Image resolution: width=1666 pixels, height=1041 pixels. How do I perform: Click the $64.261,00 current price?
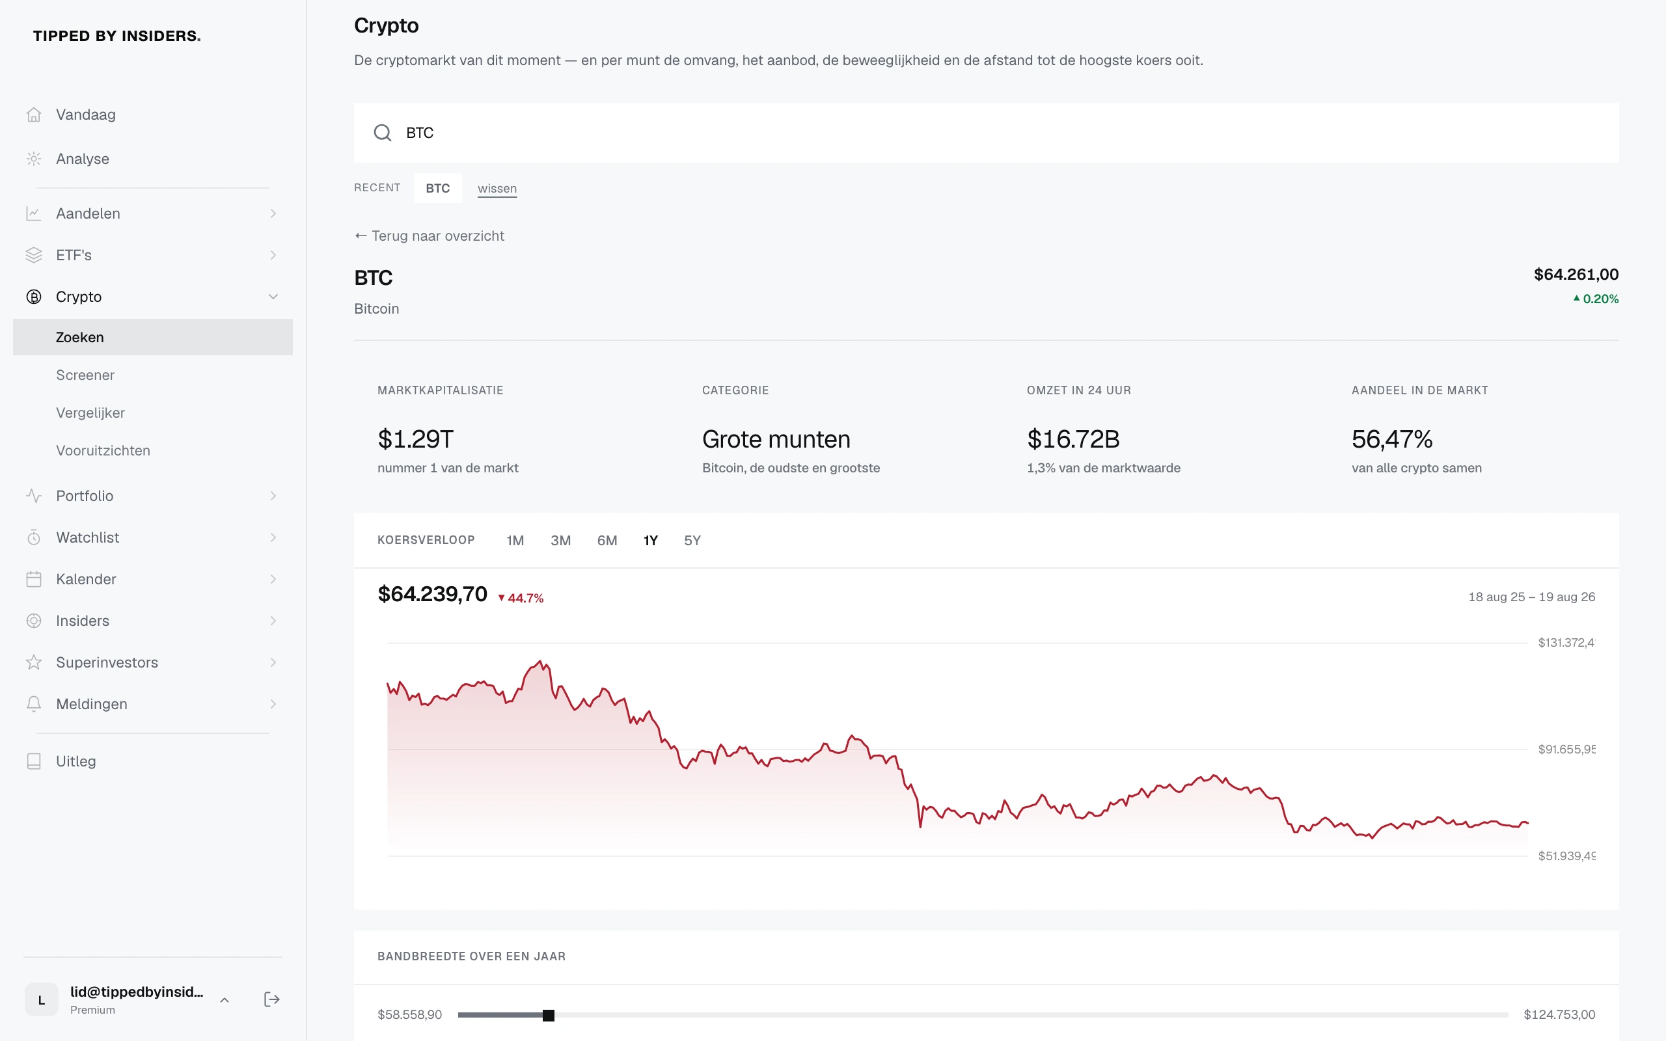coord(1576,275)
